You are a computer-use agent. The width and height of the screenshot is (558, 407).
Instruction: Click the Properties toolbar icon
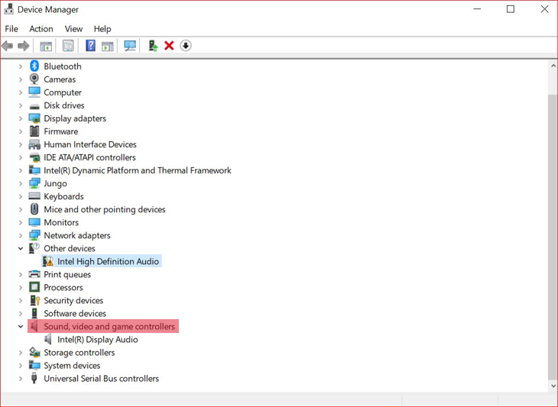68,46
